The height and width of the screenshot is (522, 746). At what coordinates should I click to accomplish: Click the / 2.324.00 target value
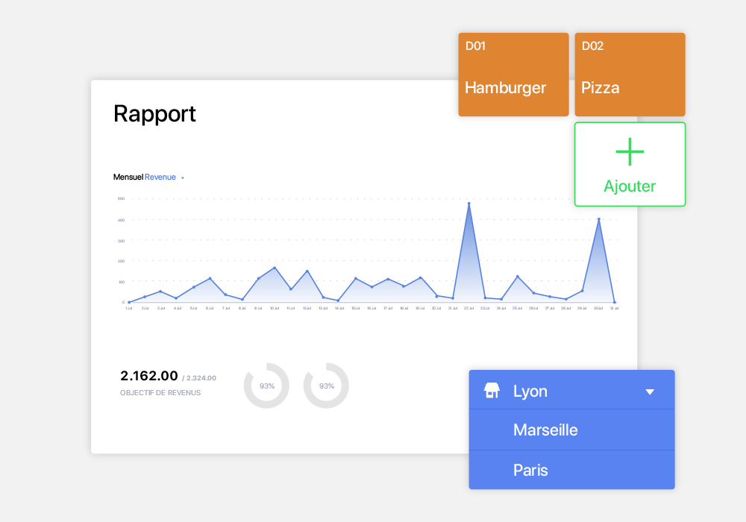pyautogui.click(x=199, y=378)
